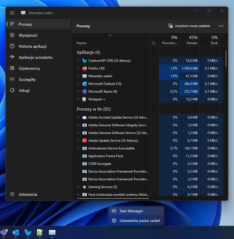Click the Ustawienia gear icon in sidebar
The height and width of the screenshot is (239, 234).
[12, 194]
